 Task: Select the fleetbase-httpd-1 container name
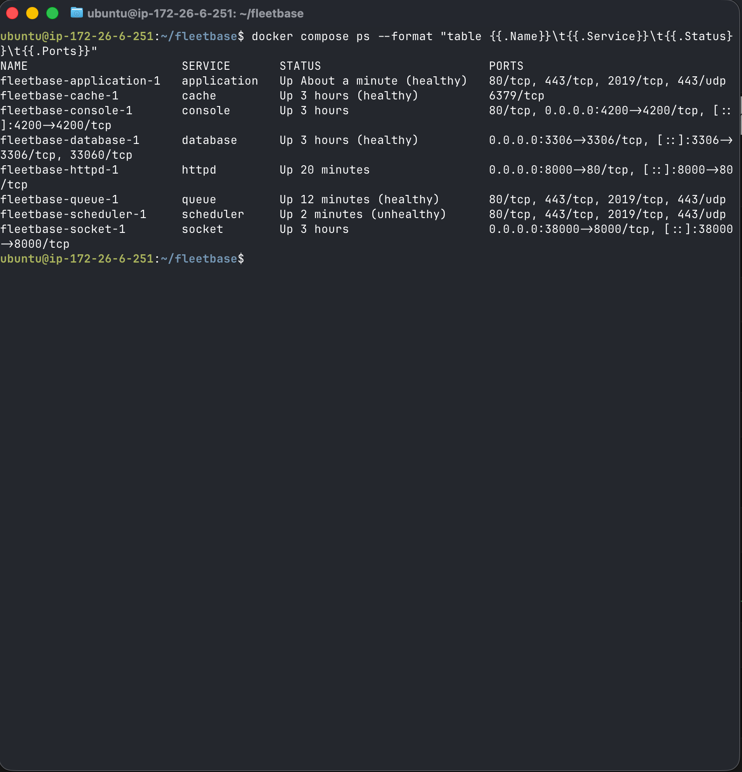point(59,170)
